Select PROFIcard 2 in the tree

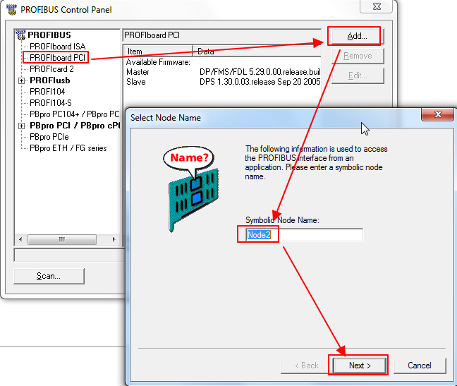coord(51,69)
